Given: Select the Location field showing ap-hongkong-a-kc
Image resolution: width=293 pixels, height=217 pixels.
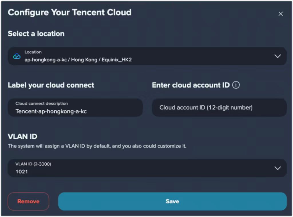Looking at the screenshot, I should (147, 56).
